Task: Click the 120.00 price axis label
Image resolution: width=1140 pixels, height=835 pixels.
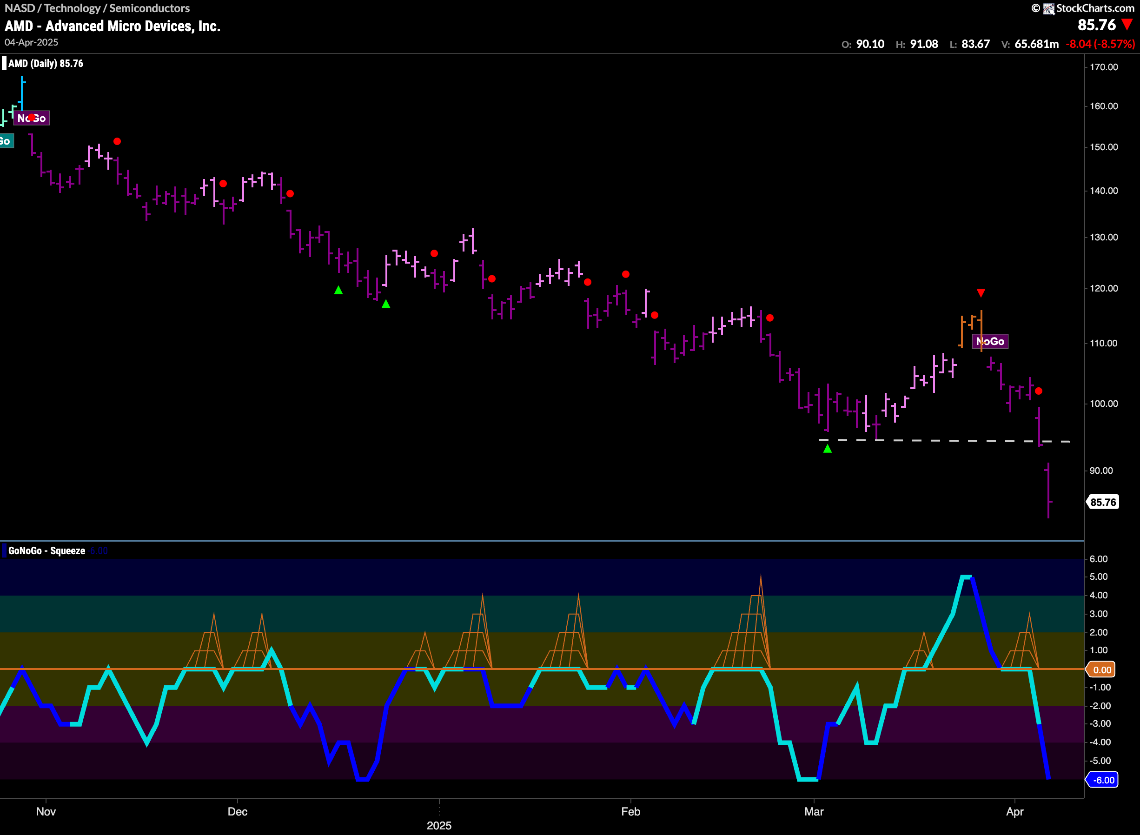Action: pyautogui.click(x=1104, y=288)
